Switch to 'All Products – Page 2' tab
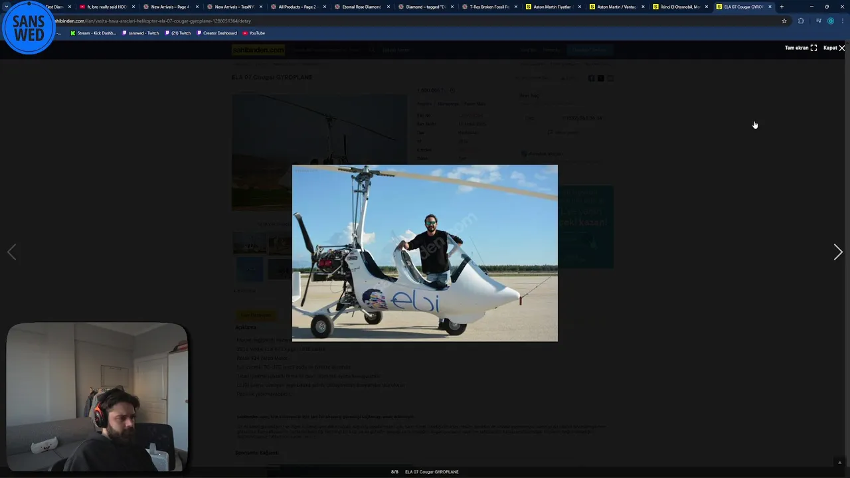 (x=297, y=7)
